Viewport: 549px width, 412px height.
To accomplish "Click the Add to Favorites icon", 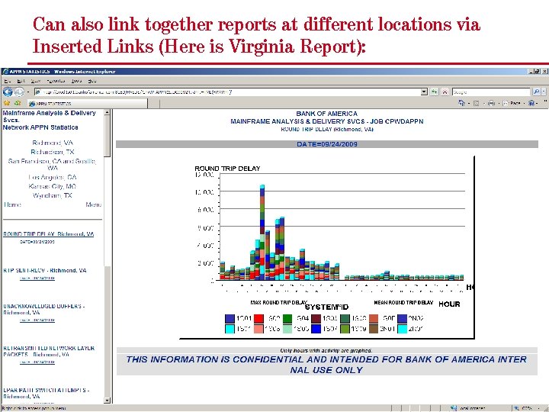I will point(18,103).
